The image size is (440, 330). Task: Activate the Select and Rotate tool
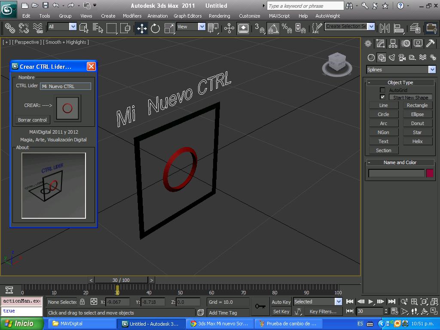point(155,28)
